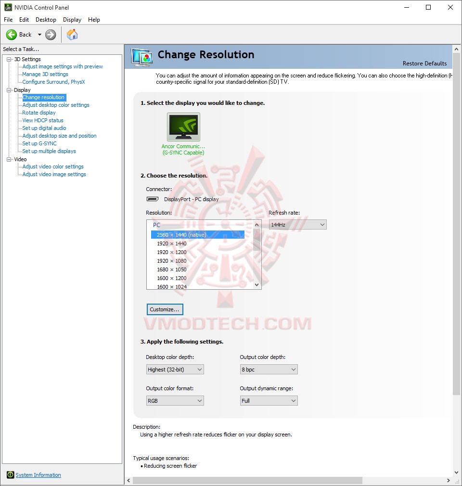Click main panel vertical scroll up arrow
The width and height of the screenshot is (462, 486).
456,49
